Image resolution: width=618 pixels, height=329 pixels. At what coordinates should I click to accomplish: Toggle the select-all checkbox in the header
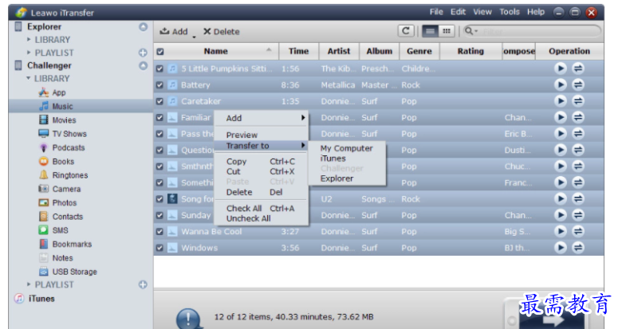(x=160, y=52)
